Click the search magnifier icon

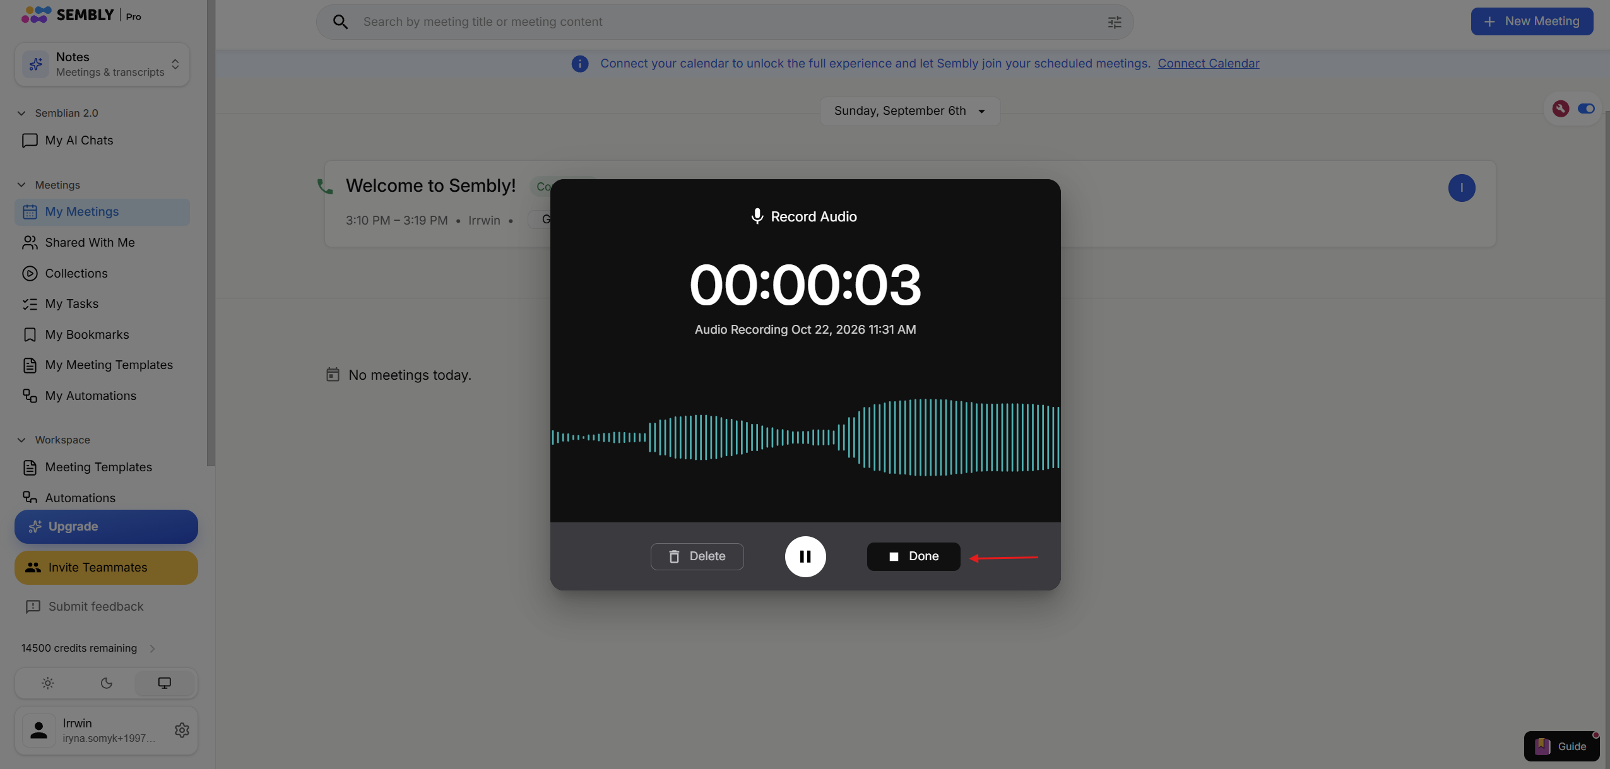coord(340,22)
